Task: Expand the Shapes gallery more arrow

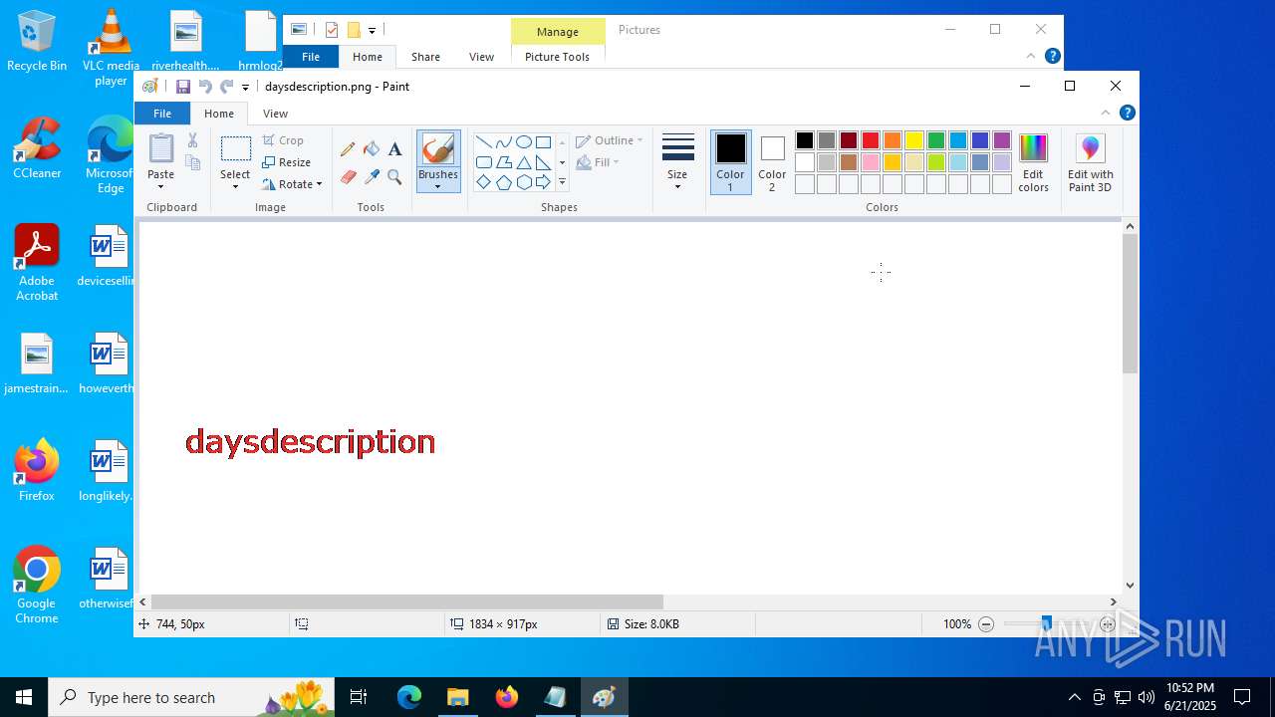Action: pos(562,182)
